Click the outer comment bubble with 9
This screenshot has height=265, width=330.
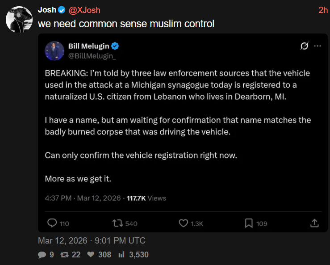(42, 255)
